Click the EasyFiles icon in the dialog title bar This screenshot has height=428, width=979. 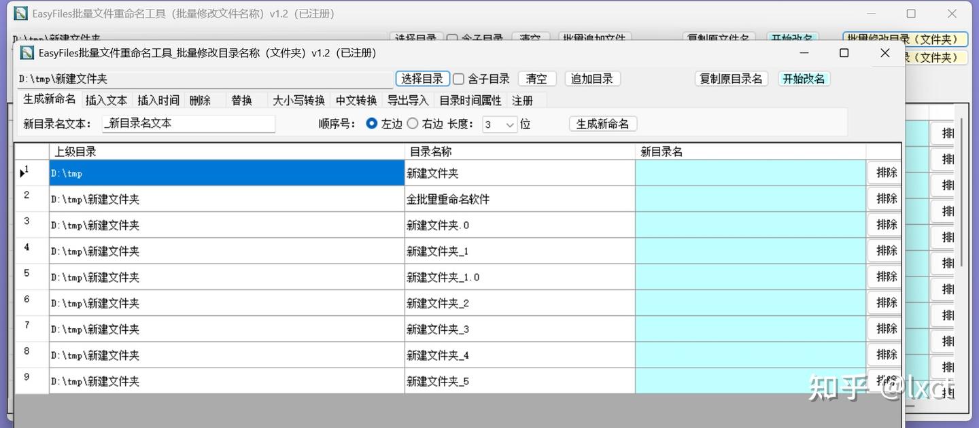pos(27,52)
